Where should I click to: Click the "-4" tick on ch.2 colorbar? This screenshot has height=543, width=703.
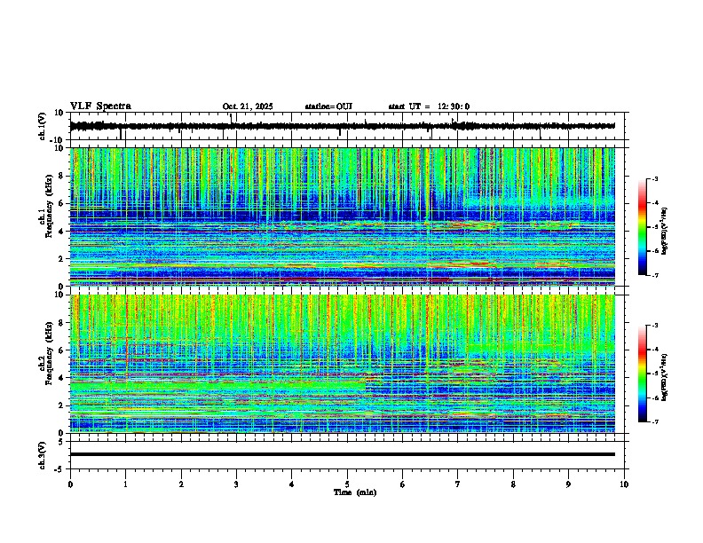(x=654, y=350)
